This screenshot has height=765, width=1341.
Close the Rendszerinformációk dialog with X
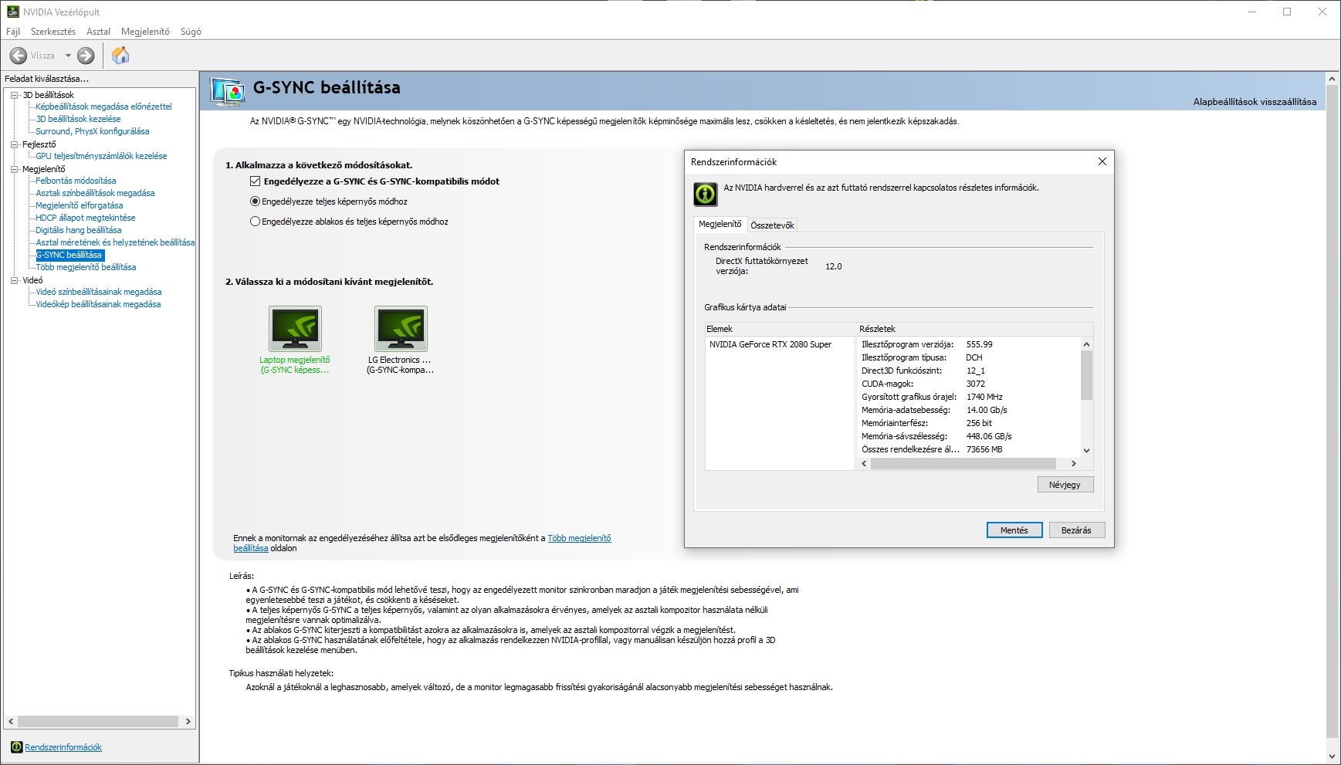pyautogui.click(x=1102, y=161)
